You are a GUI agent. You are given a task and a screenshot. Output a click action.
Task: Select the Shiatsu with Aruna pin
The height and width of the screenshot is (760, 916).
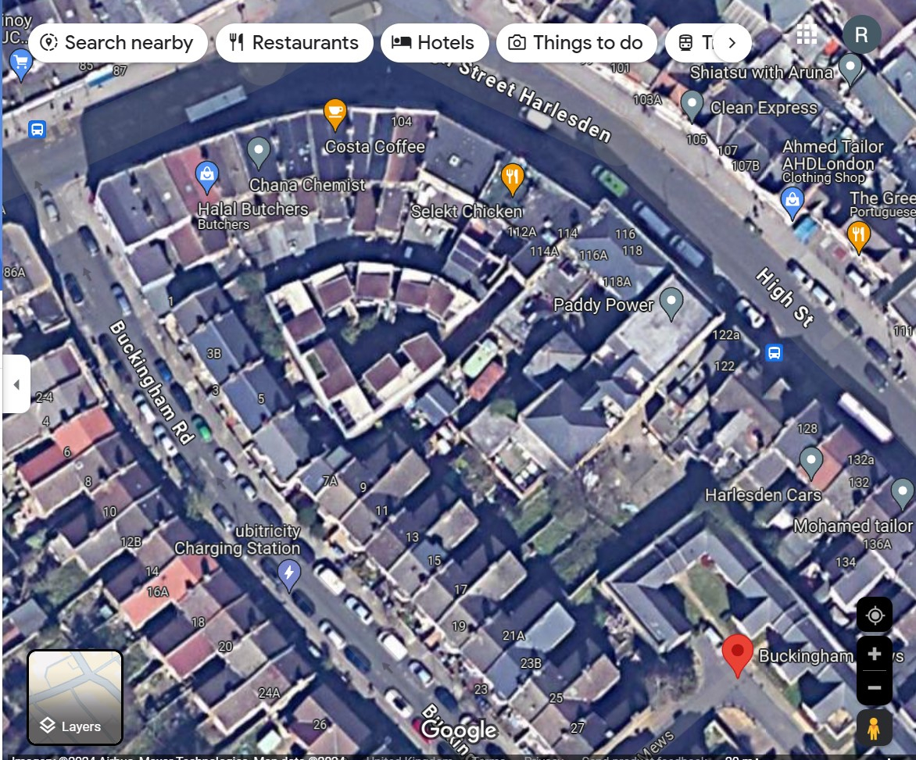tap(850, 68)
